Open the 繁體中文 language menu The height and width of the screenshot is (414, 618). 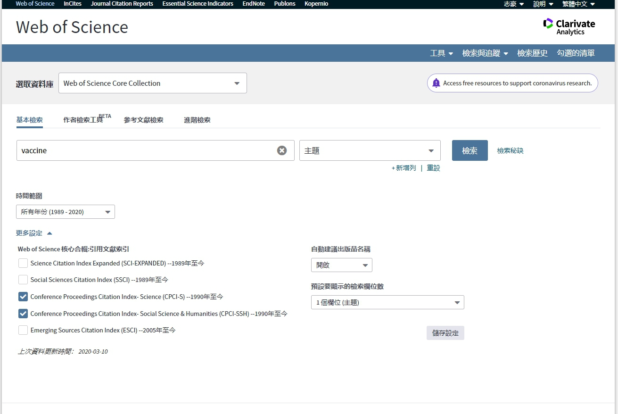click(579, 4)
